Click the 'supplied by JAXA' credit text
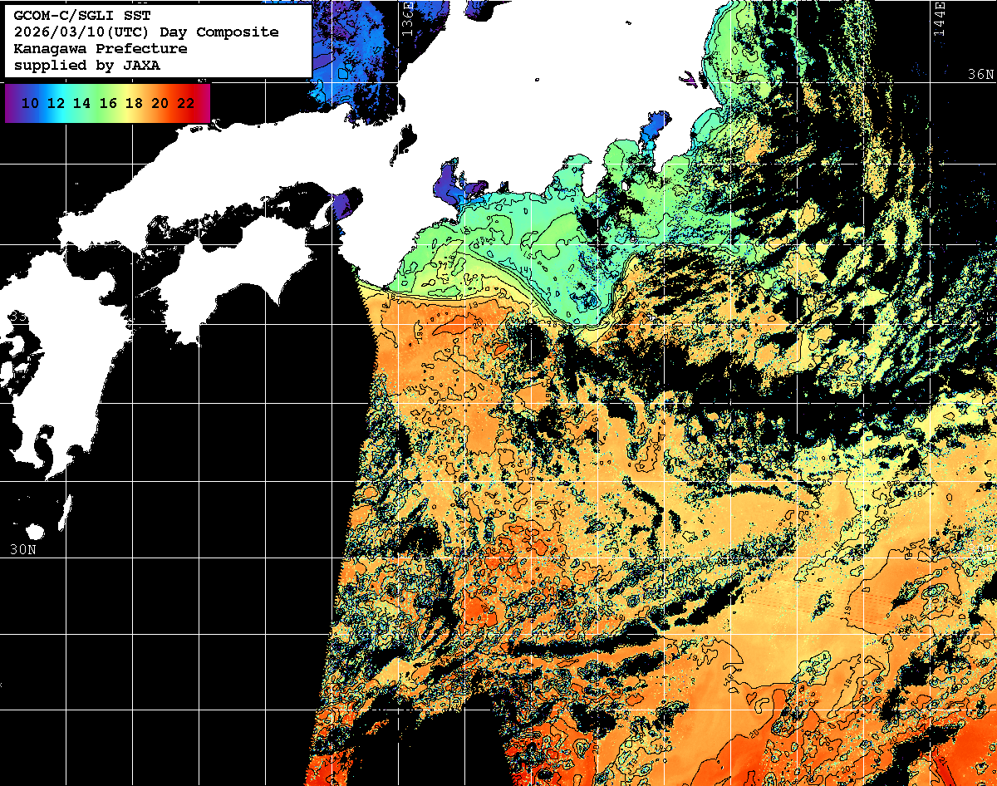This screenshot has width=997, height=786. [x=86, y=66]
